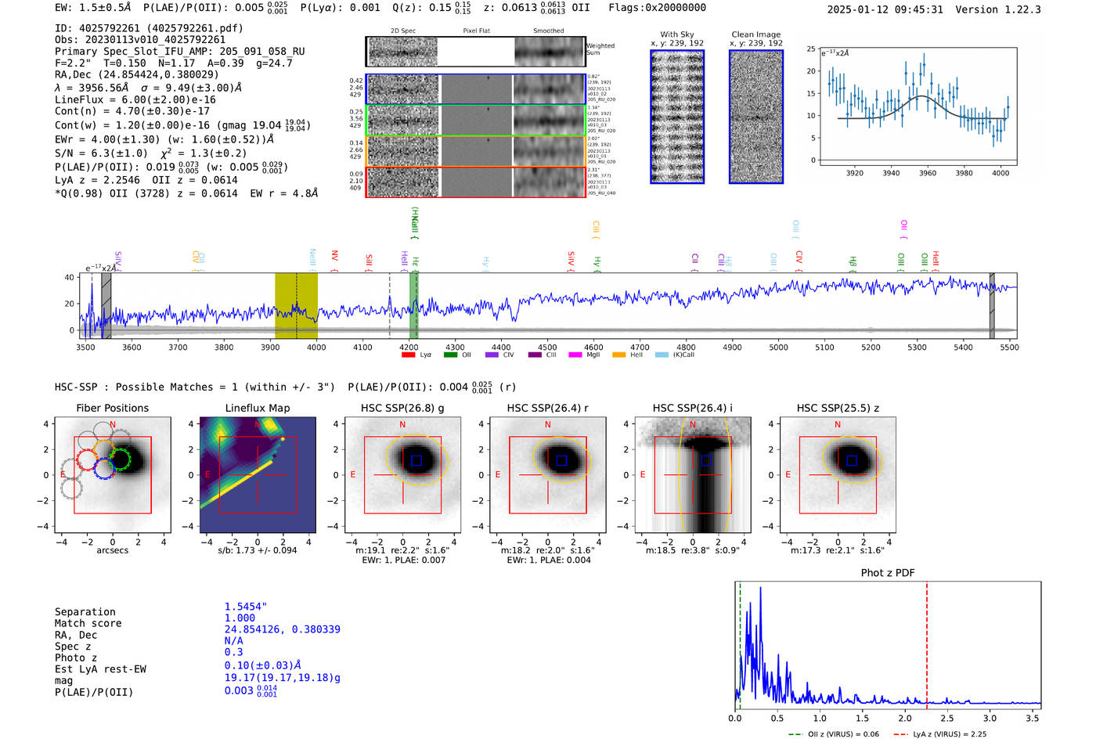1096x746 pixels.
Task: Open the With Sky image thumbnail
Action: (677, 117)
